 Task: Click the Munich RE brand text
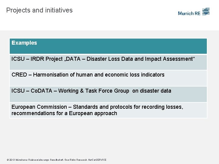coord(189,13)
